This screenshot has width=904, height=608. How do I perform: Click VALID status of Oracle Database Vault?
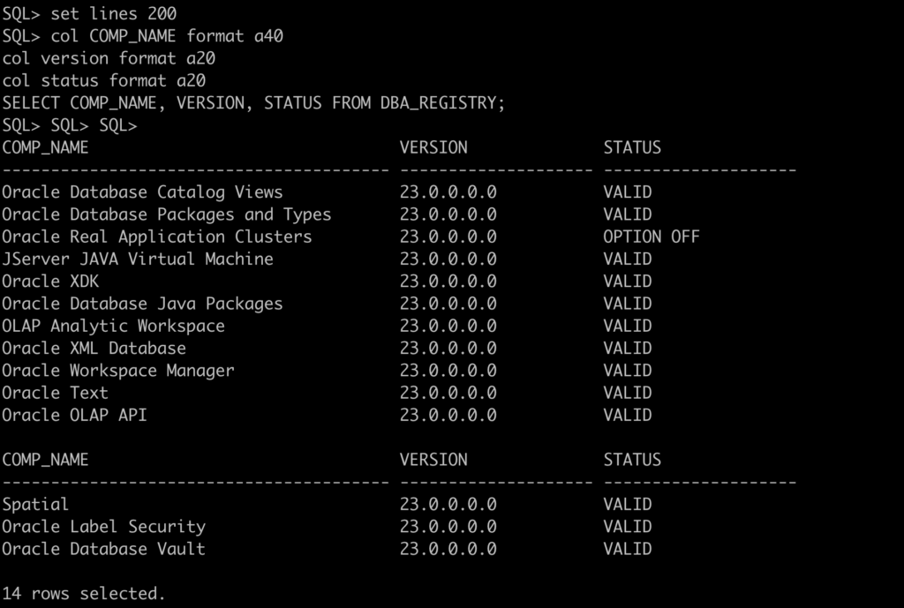click(x=627, y=549)
